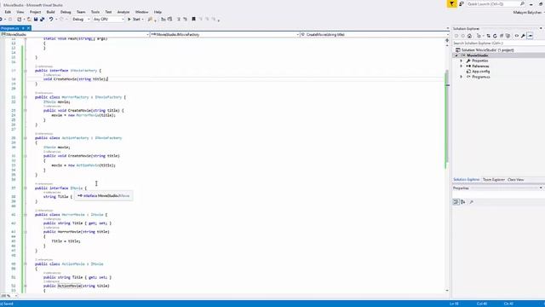Open the MovieStudio project scope dropdown
The image size is (545, 307).
75,34
